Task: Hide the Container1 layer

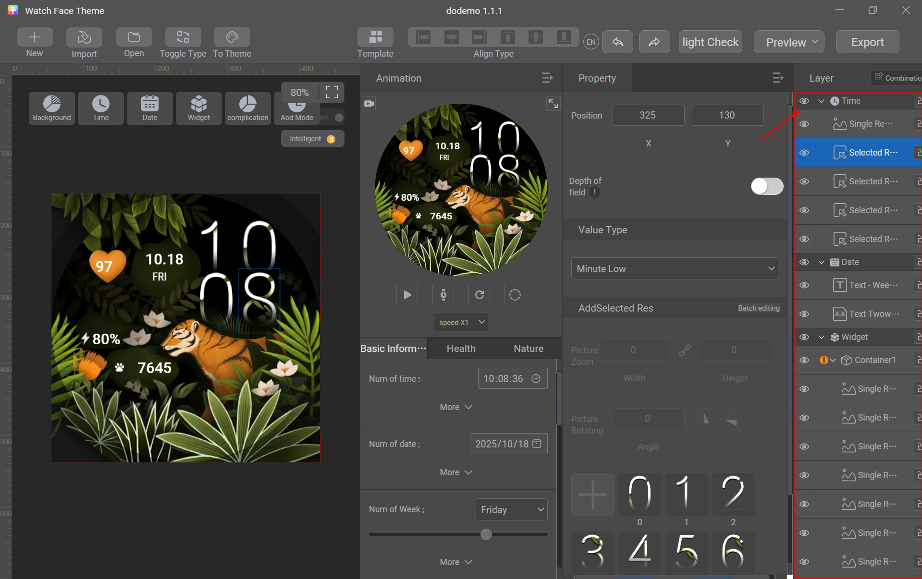Action: [x=805, y=360]
